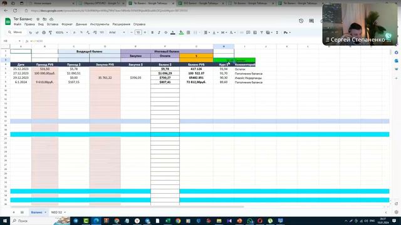Open Chrome from the taskbar

[x=178, y=221]
